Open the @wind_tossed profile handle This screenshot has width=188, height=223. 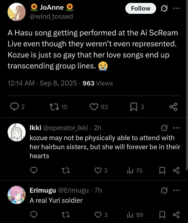coord(51,16)
